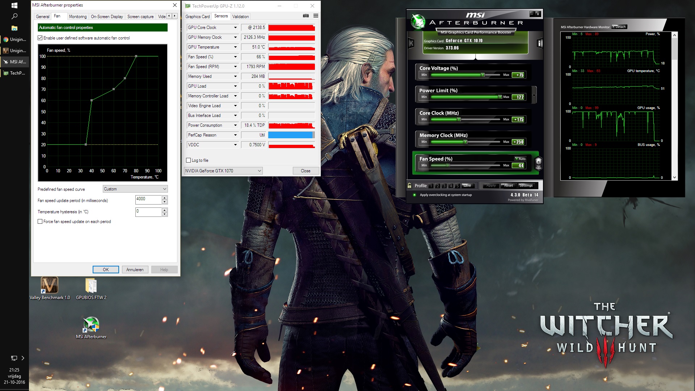695x391 pixels.
Task: Click OK in Afterburner properties
Action: [x=106, y=270]
